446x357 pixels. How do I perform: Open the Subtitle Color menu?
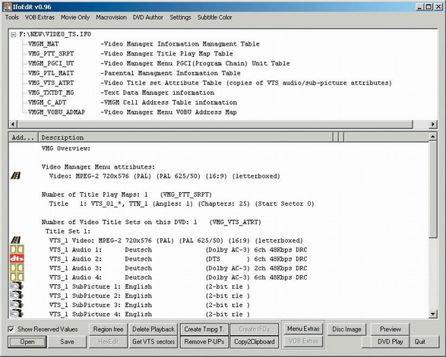pos(215,17)
